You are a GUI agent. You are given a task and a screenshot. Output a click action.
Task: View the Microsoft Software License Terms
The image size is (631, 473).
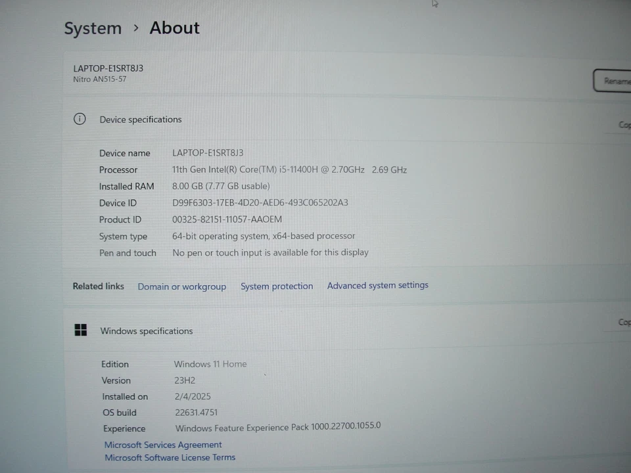(170, 457)
